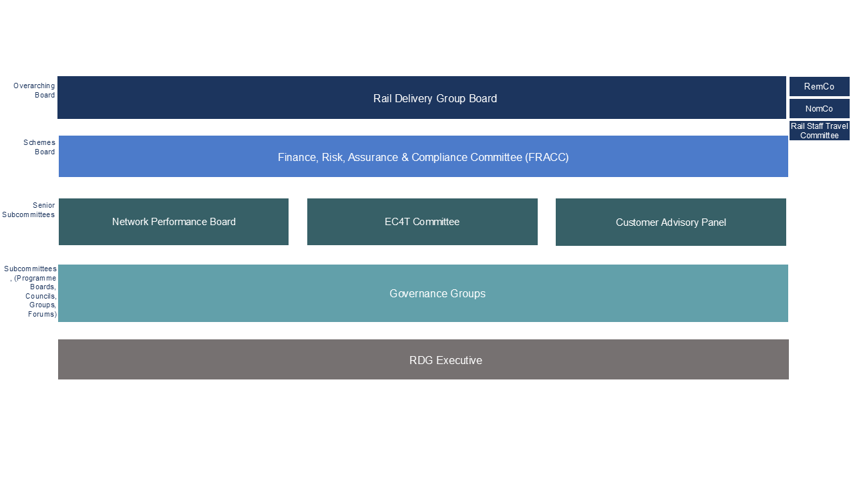855x481 pixels.
Task: Click the EC4T Committee label text
Action: (x=422, y=222)
